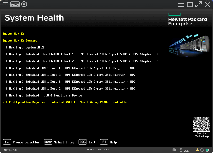Click the yellow arrow beside Configuration Required
This screenshot has width=213, height=153.
tap(3, 102)
